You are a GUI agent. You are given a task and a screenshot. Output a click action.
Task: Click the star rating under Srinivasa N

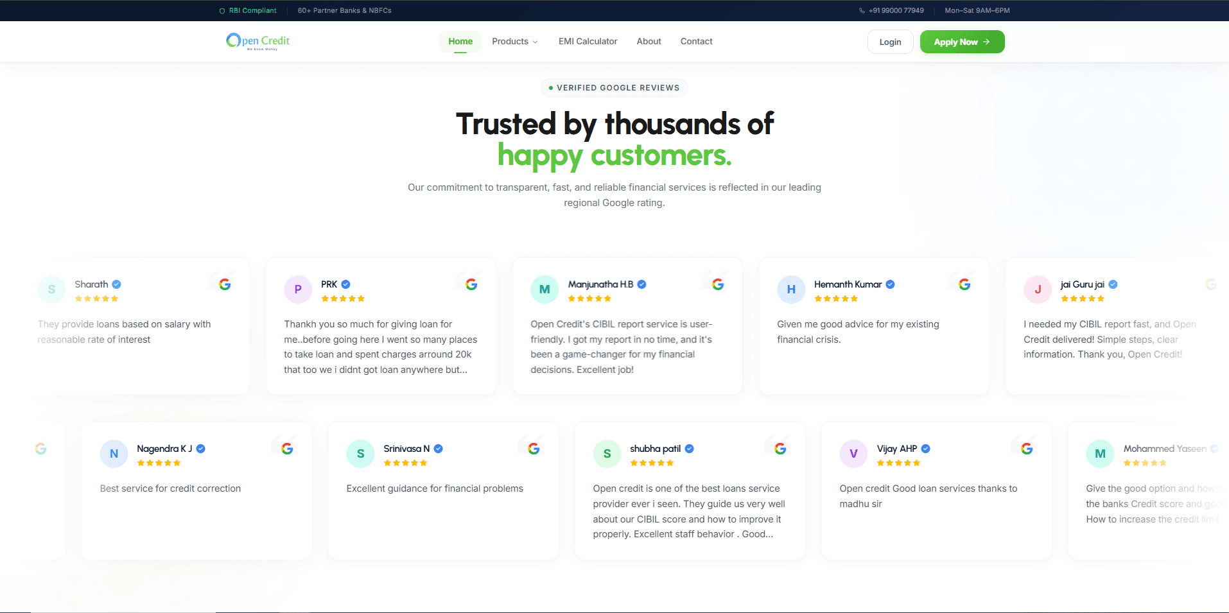(405, 463)
